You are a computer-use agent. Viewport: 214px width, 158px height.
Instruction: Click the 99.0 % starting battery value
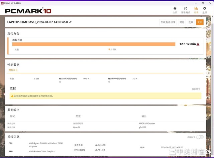(86, 79)
